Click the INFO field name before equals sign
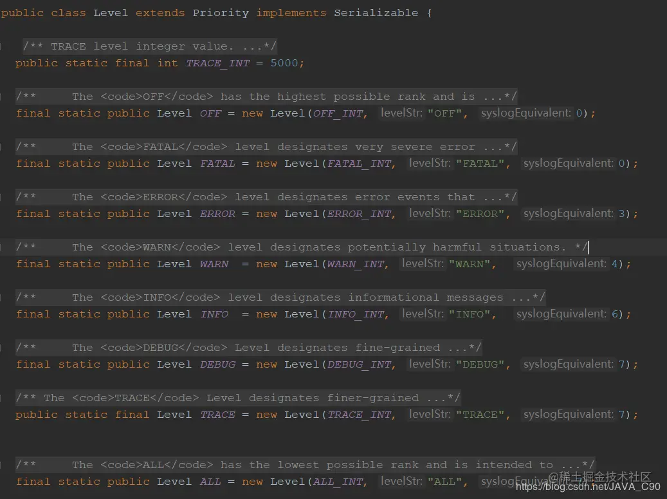667x499 pixels. 214,314
